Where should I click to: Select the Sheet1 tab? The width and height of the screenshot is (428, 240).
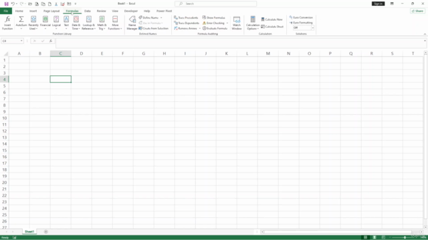(29, 231)
